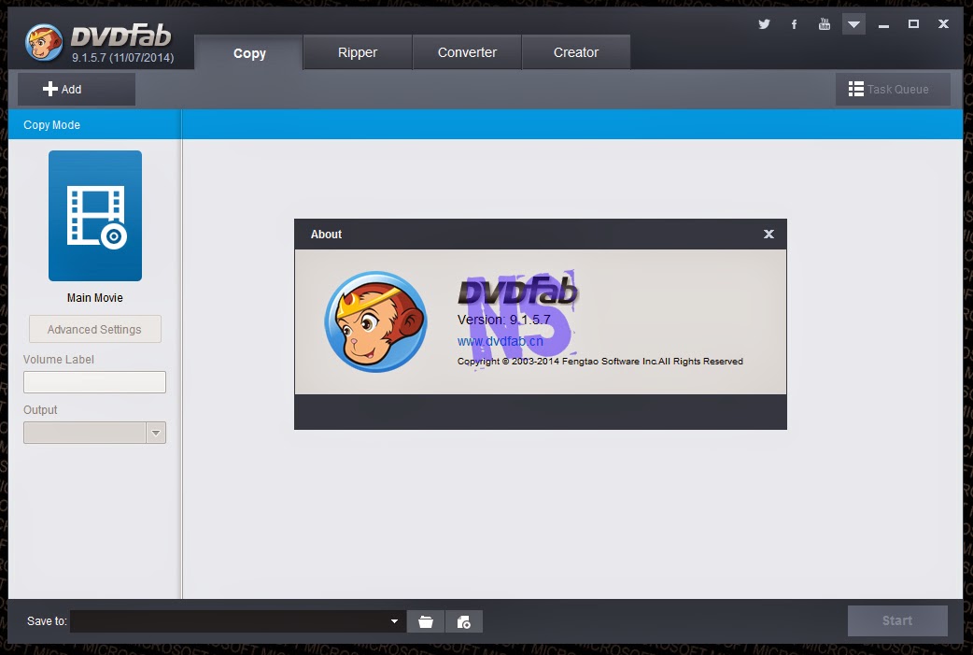Open the title bar dropdown menu arrow
Image resolution: width=973 pixels, height=655 pixels.
point(853,24)
